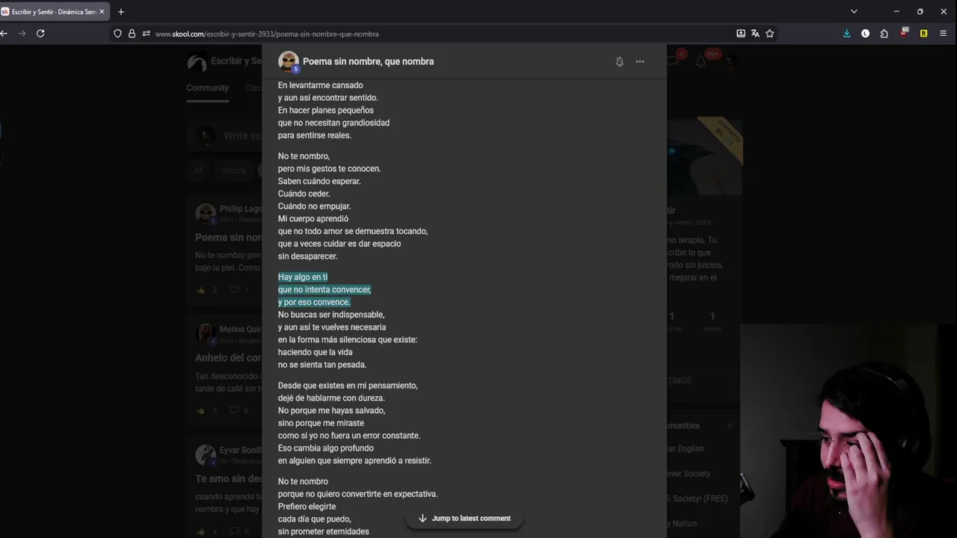
Task: Toggle notifications bell for this poem post
Action: [619, 62]
